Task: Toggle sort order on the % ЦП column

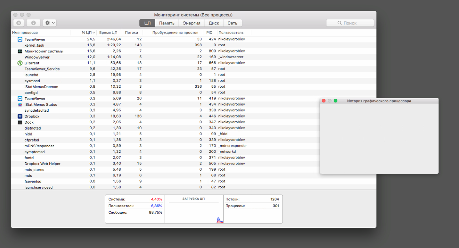Action: click(87, 32)
